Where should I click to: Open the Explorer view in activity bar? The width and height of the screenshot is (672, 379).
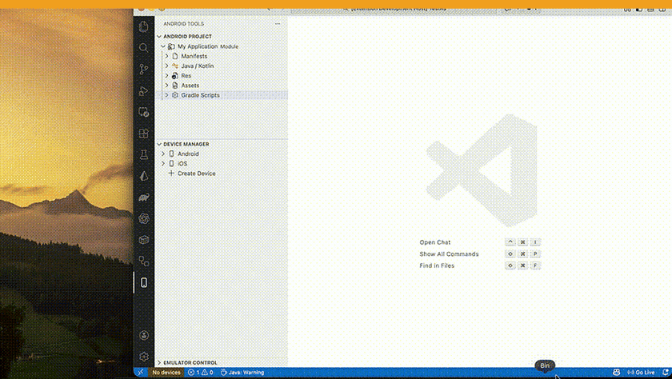click(x=143, y=26)
